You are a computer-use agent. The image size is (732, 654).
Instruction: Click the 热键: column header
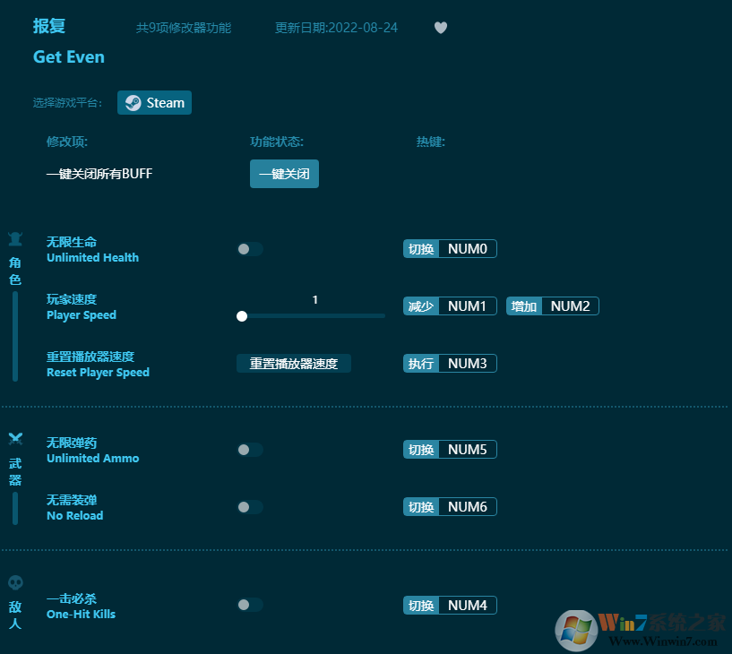pyautogui.click(x=431, y=142)
